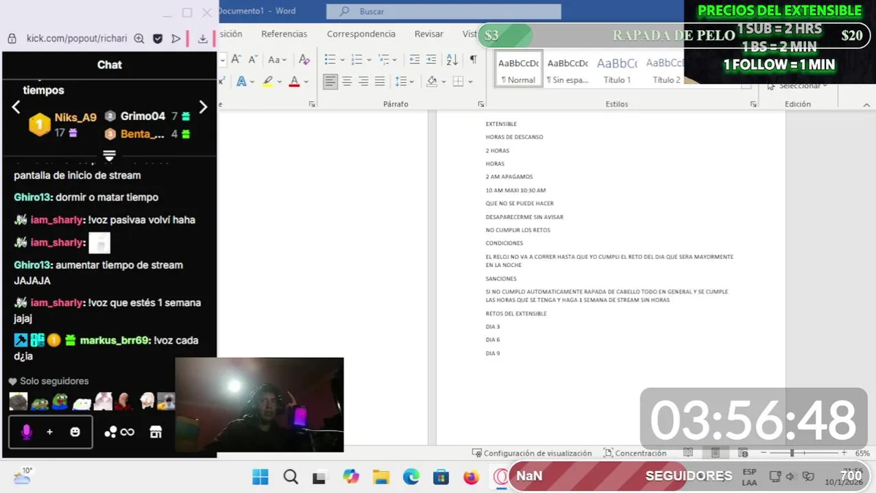Open the browser shield protection icon
876x493 pixels.
[158, 39]
